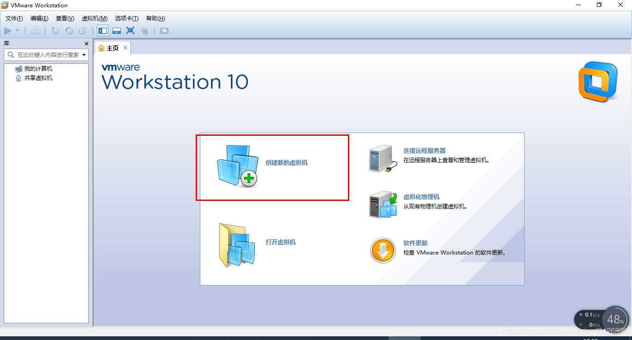Viewport: 632px width, 340px height.
Task: Click the Send Ctrl+Alt+Del toolbar icon
Action: 35,30
